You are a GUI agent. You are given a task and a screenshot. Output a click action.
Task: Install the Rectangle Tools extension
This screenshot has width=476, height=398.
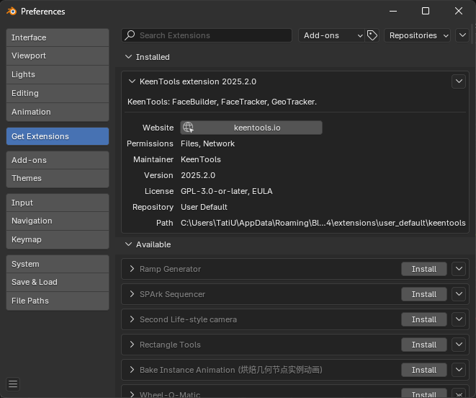coord(423,345)
